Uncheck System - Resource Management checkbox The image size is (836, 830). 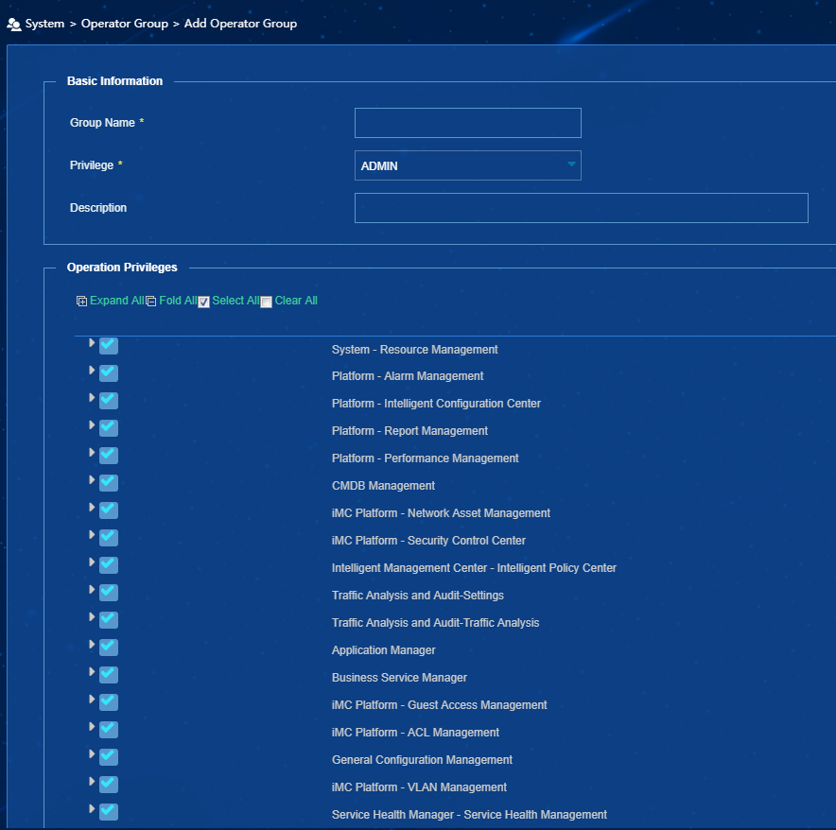tap(109, 345)
